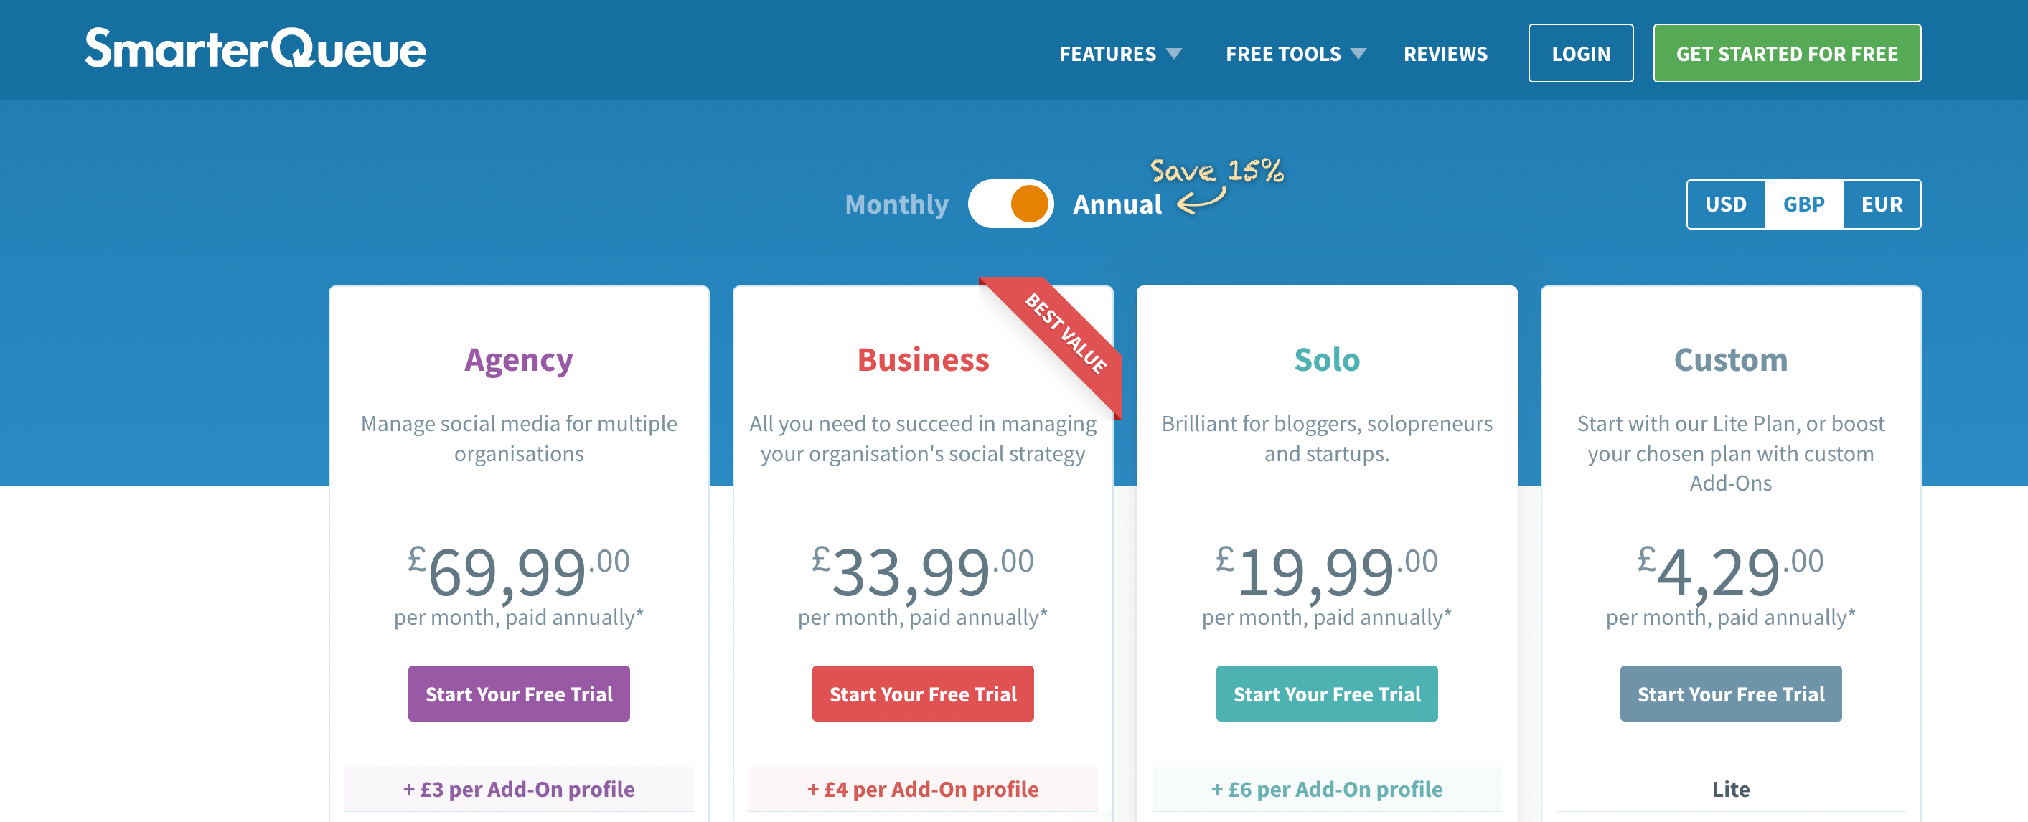Click the £6 per Add-On profile link
This screenshot has height=822, width=2028.
point(1327,789)
